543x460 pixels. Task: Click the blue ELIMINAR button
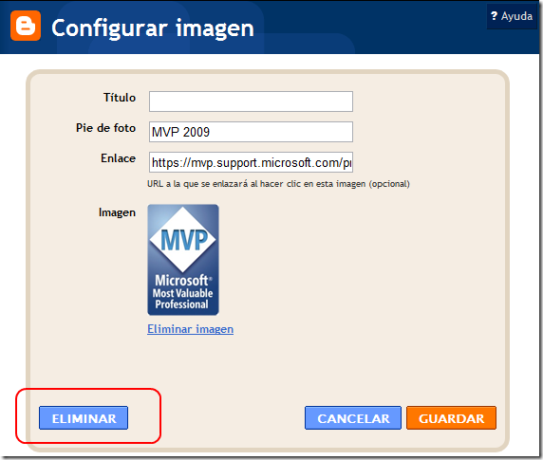84,418
